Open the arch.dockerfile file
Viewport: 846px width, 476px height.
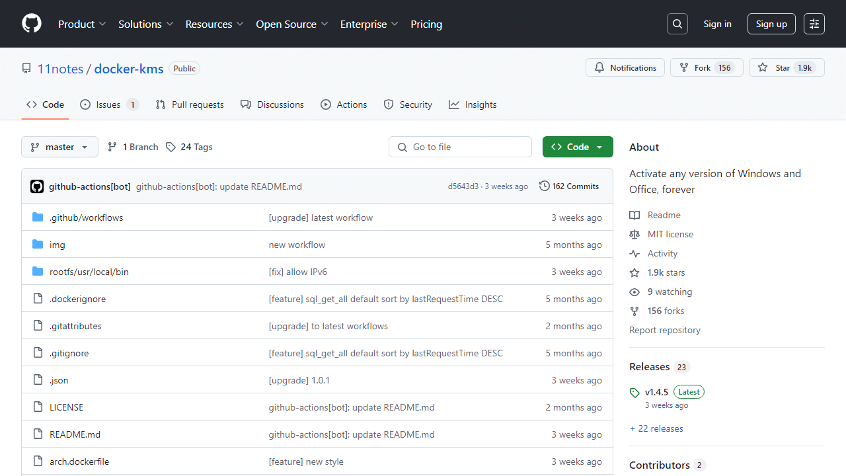pyautogui.click(x=79, y=461)
